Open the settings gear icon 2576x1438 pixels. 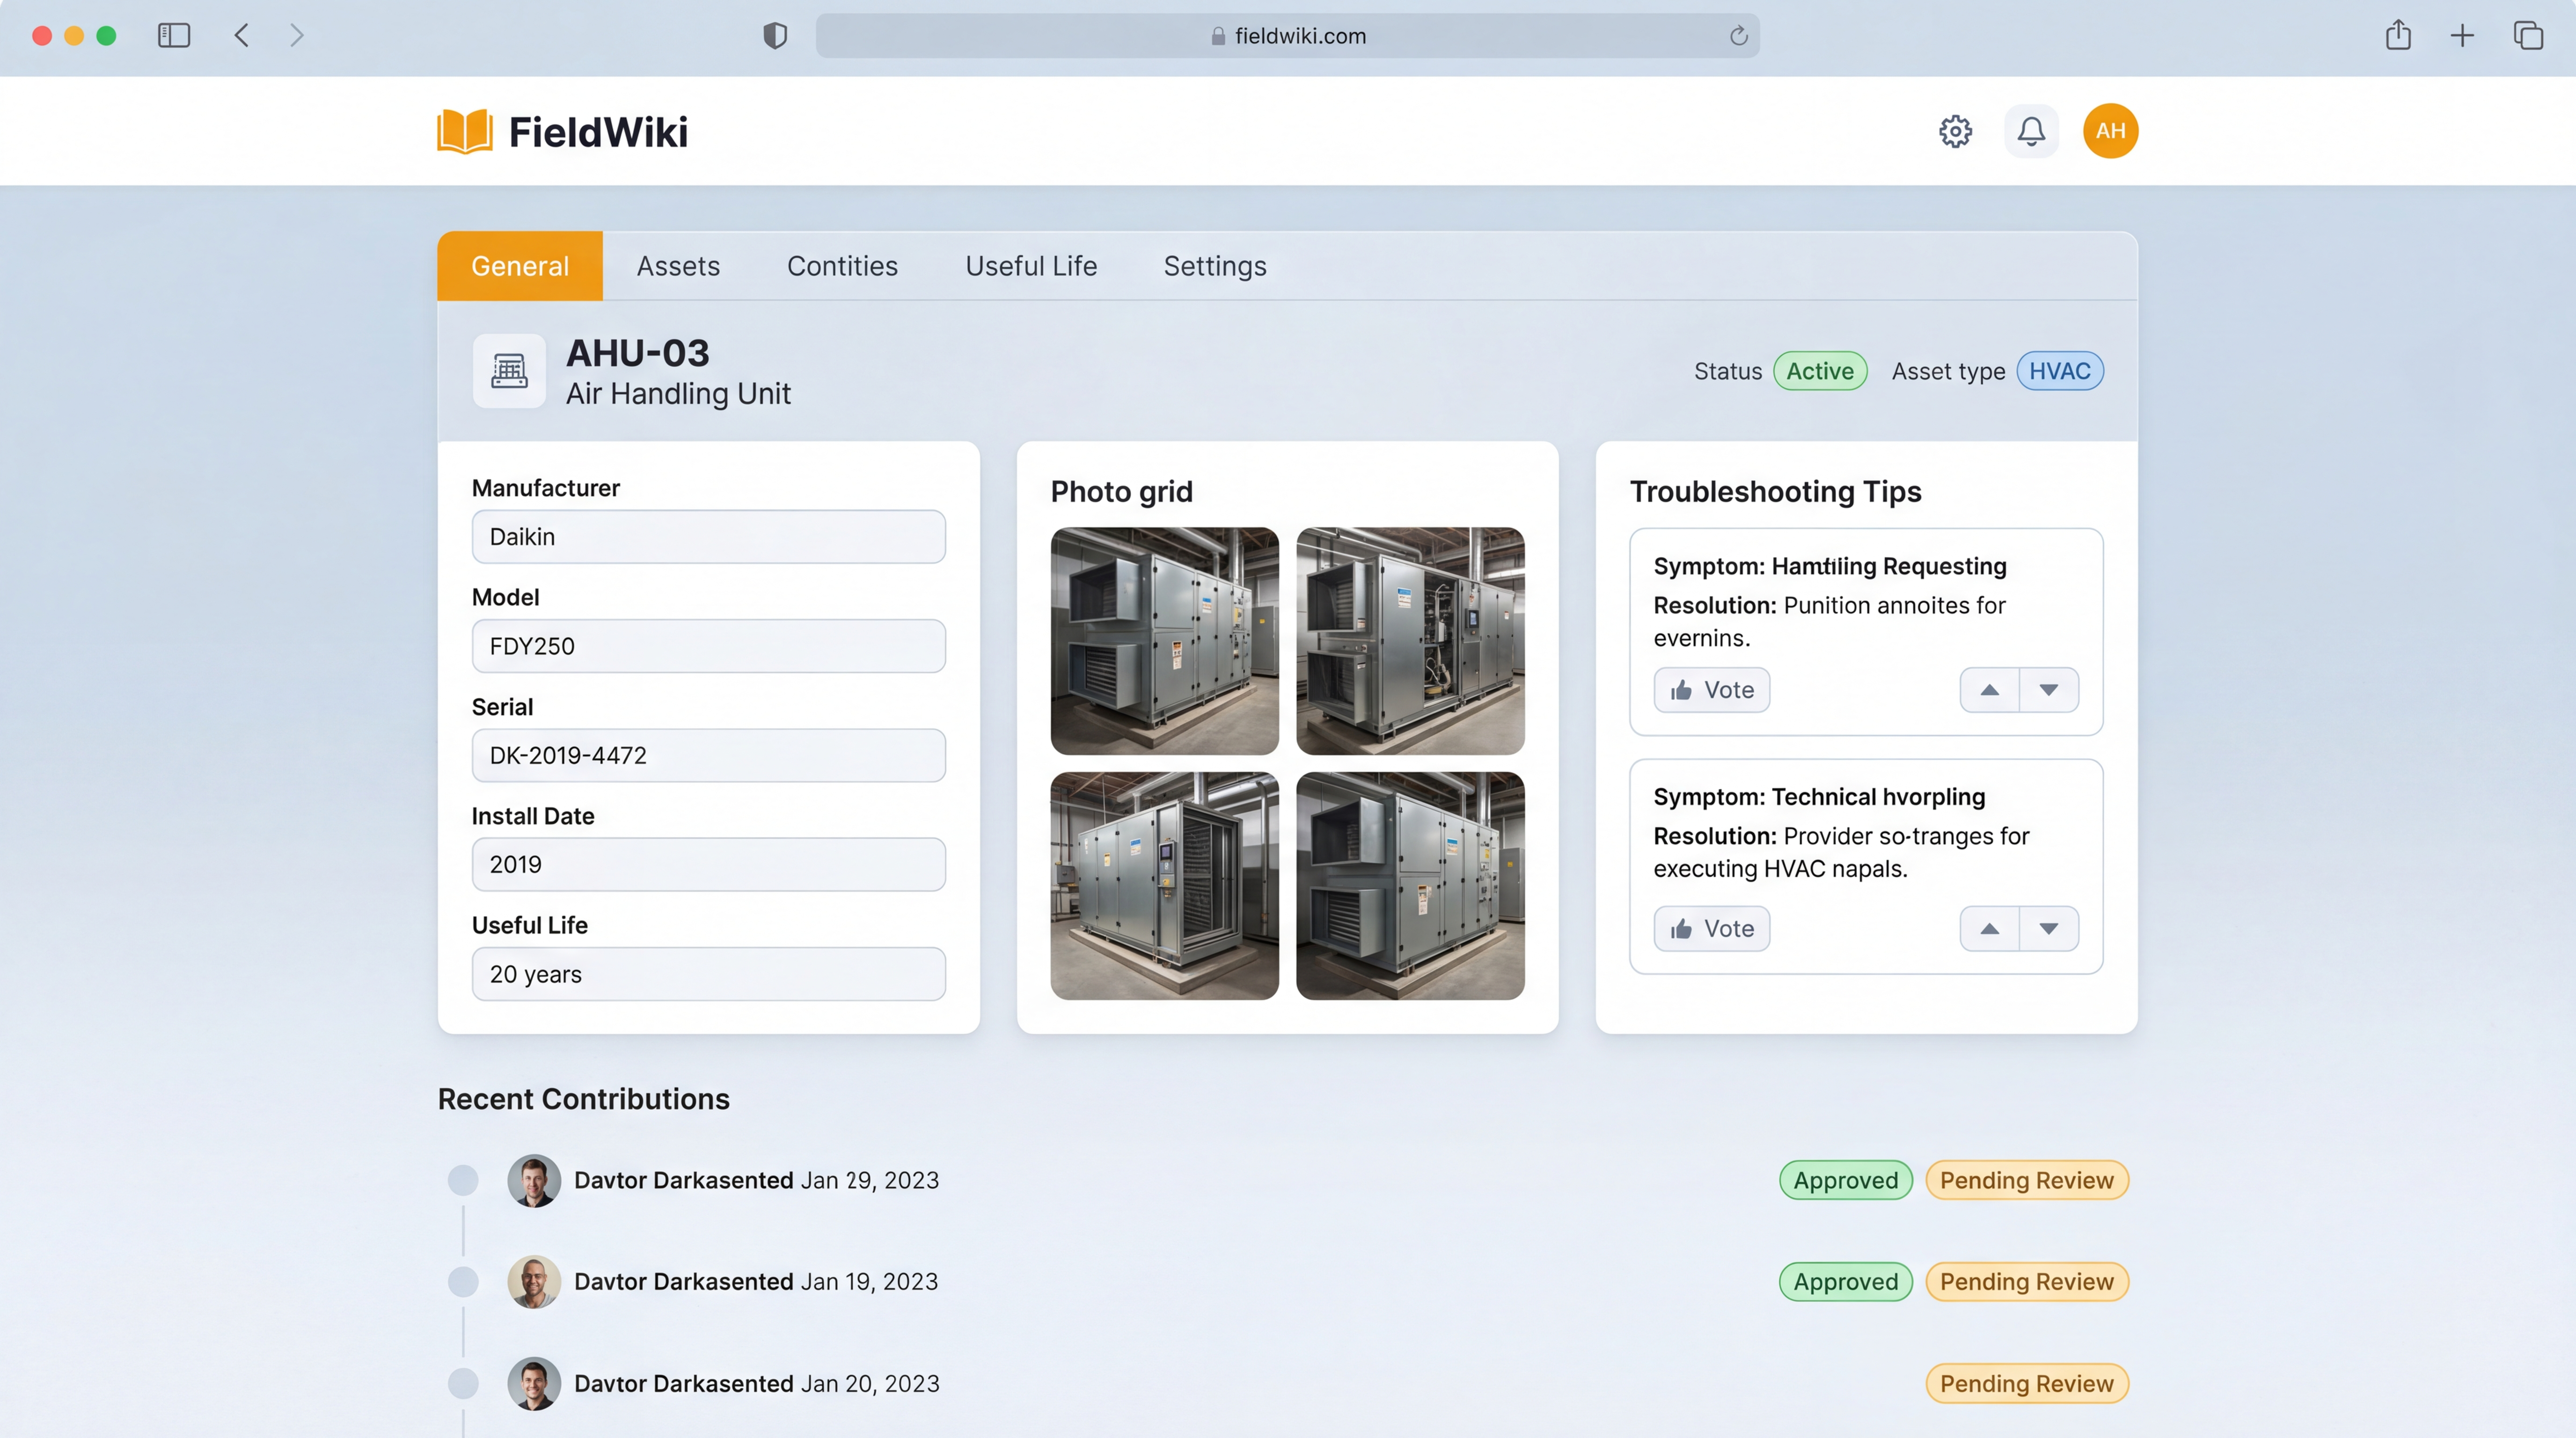1955,131
